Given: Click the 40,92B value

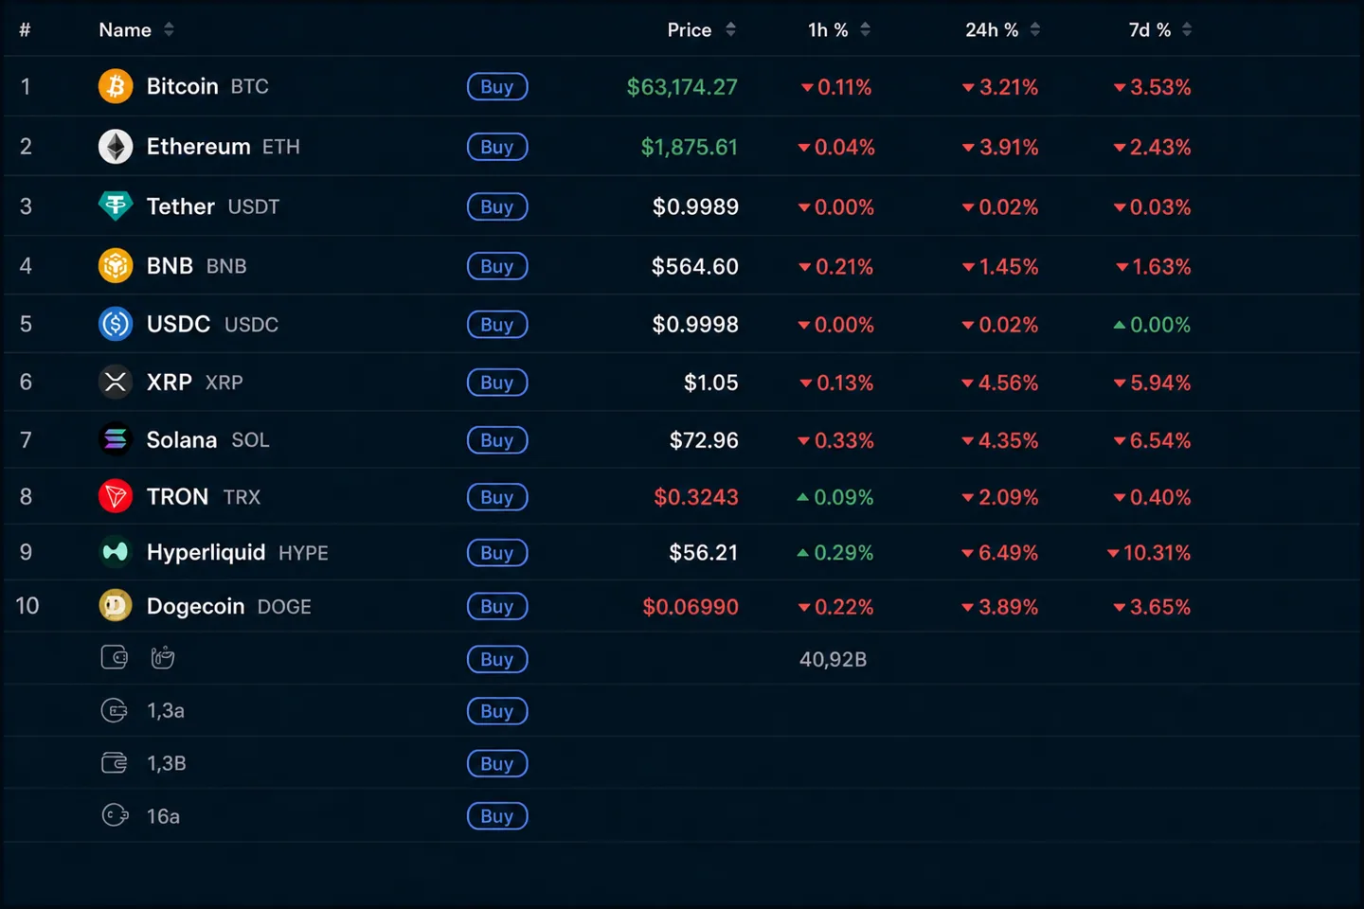Looking at the screenshot, I should 833,659.
